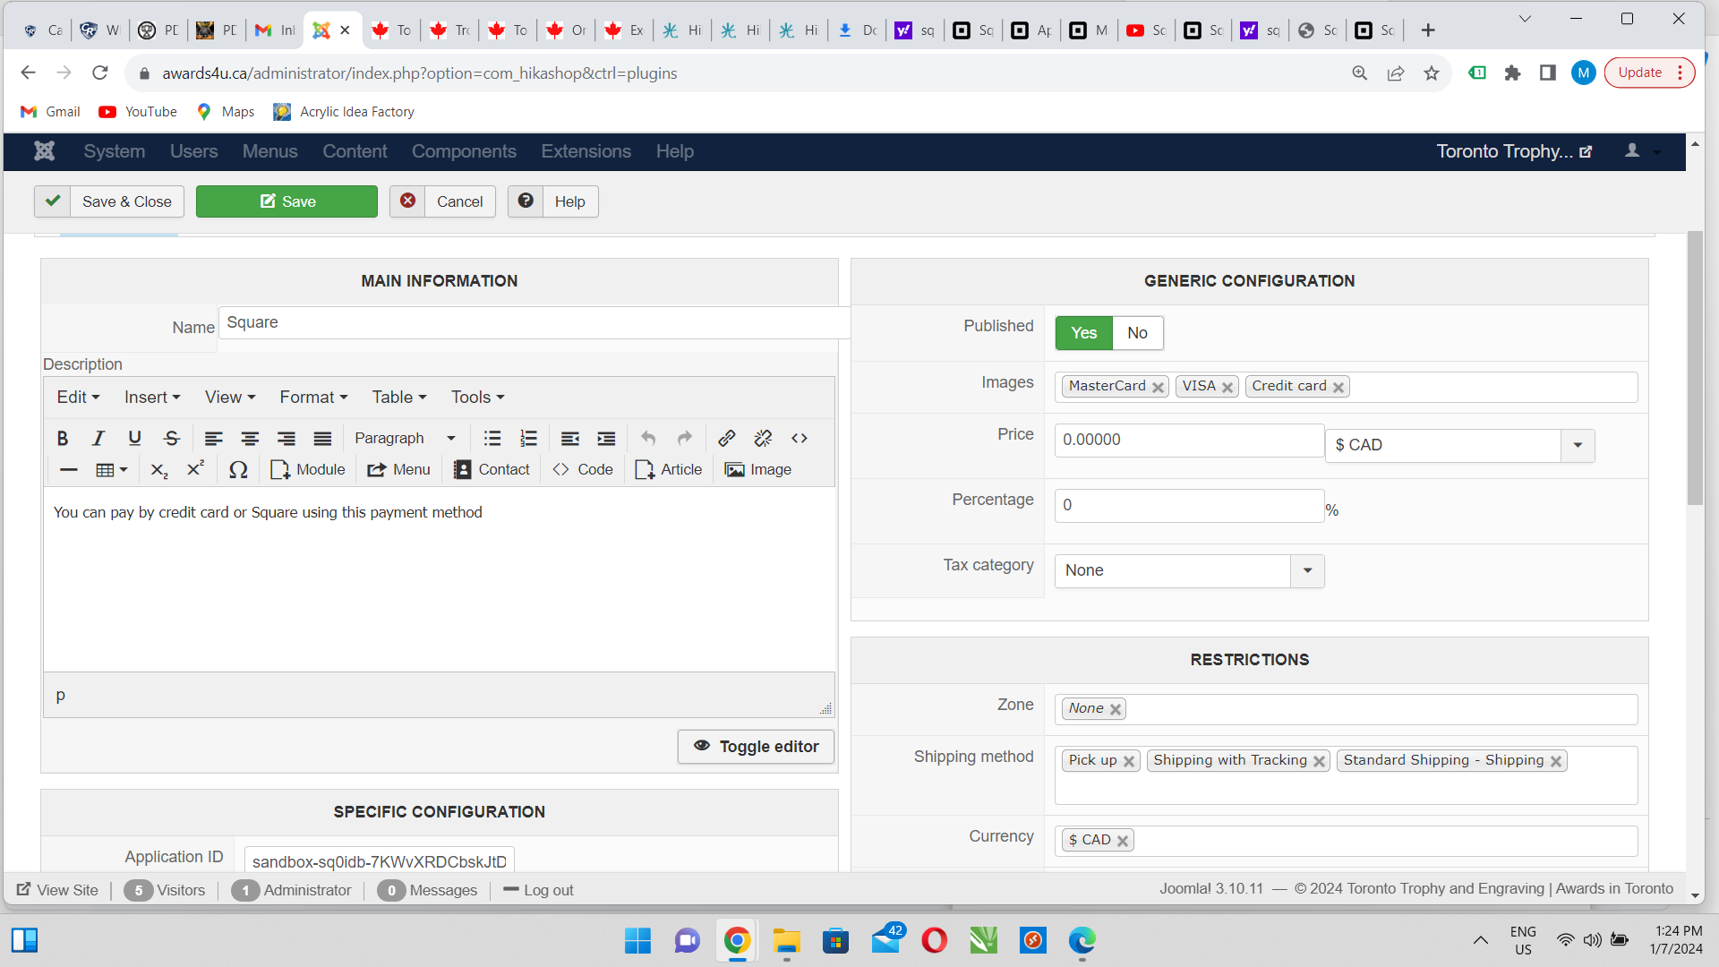Insert horizontal line in editor
Image resolution: width=1719 pixels, height=967 pixels.
click(x=69, y=469)
